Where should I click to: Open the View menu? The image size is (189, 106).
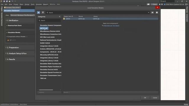point(10,4)
